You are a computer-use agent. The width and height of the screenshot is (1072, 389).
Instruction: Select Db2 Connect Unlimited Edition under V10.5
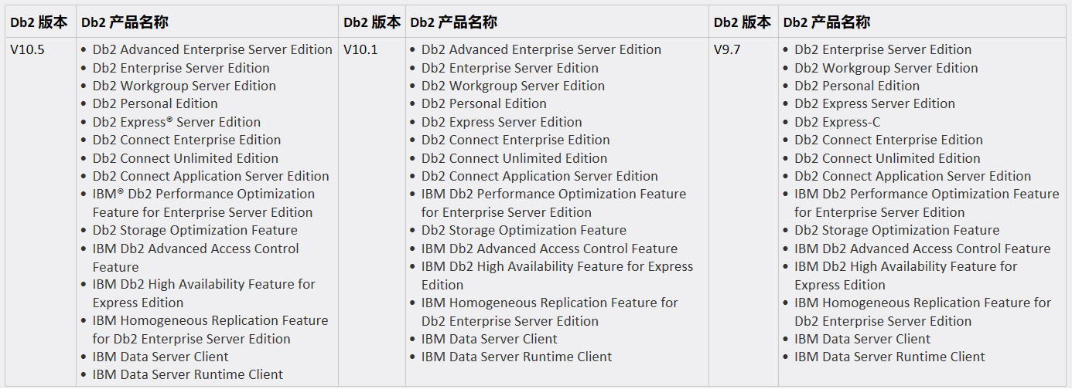point(185,158)
